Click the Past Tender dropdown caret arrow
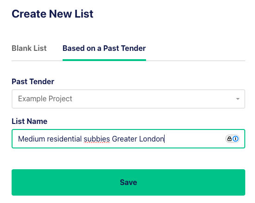 point(238,99)
